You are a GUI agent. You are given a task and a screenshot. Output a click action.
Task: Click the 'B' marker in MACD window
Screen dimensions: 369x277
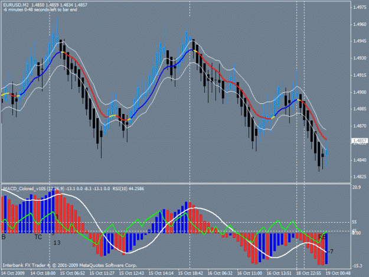4,237
